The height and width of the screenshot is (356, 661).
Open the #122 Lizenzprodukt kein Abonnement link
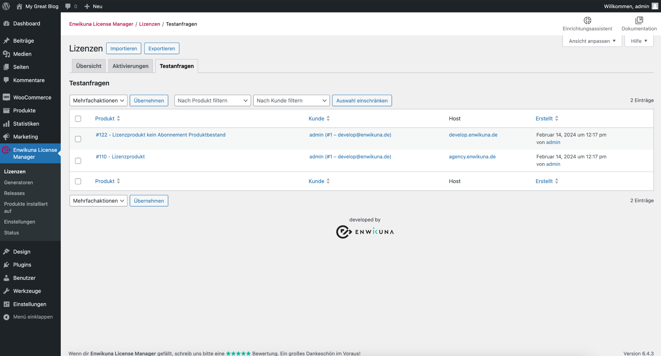click(x=161, y=135)
